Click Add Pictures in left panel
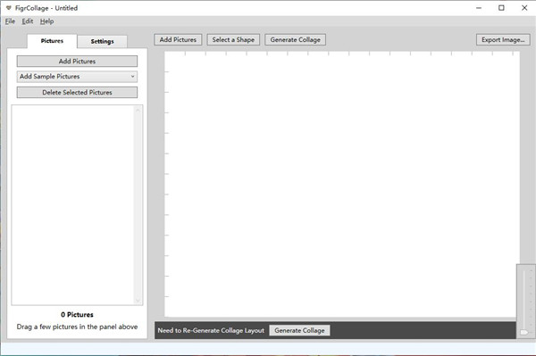The image size is (536, 356). (77, 61)
